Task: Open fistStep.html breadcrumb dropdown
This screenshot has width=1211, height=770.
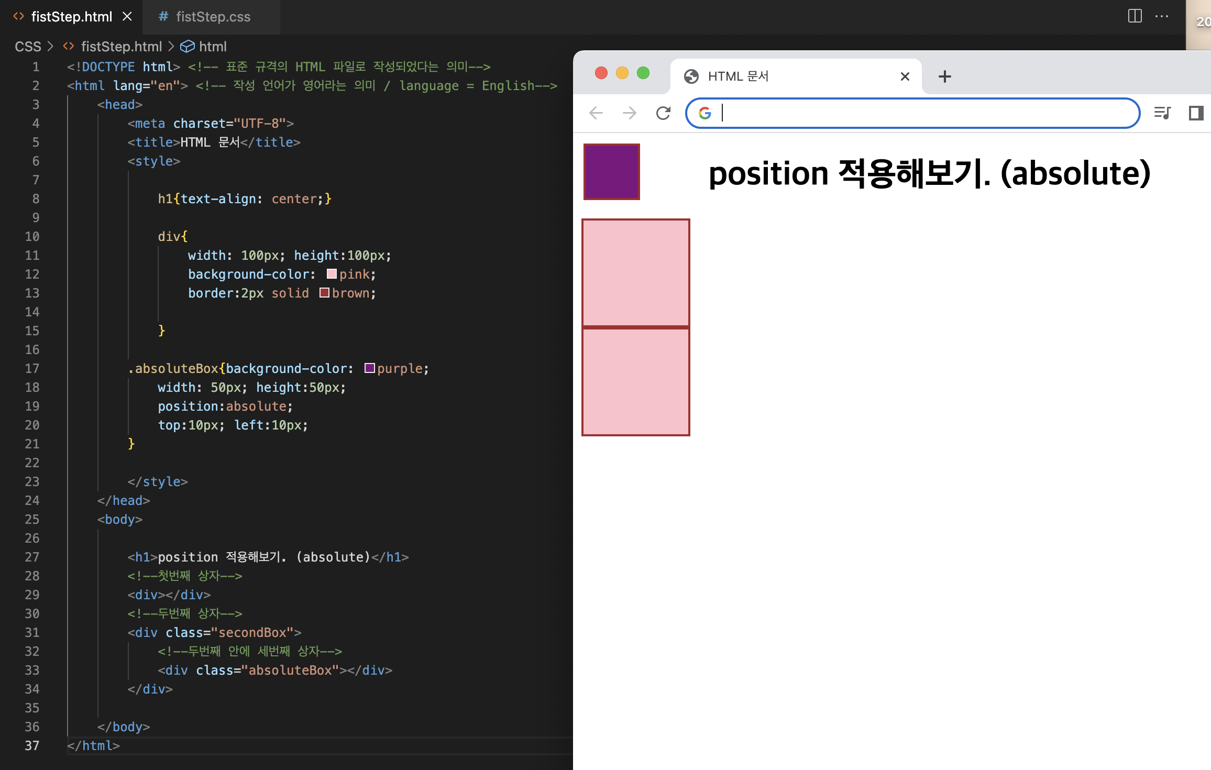Action: coord(121,47)
